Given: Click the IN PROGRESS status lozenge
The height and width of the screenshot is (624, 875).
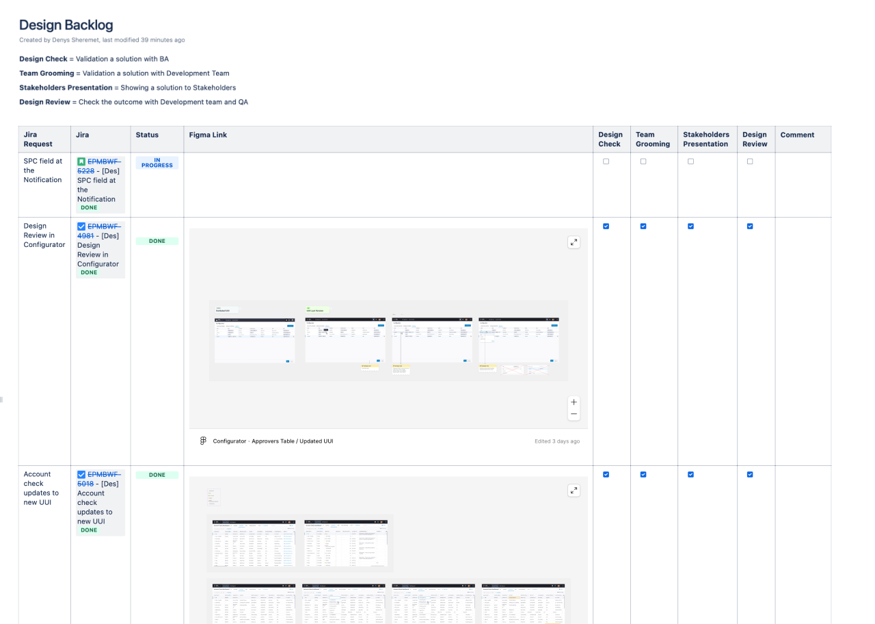Looking at the screenshot, I should click(x=157, y=163).
